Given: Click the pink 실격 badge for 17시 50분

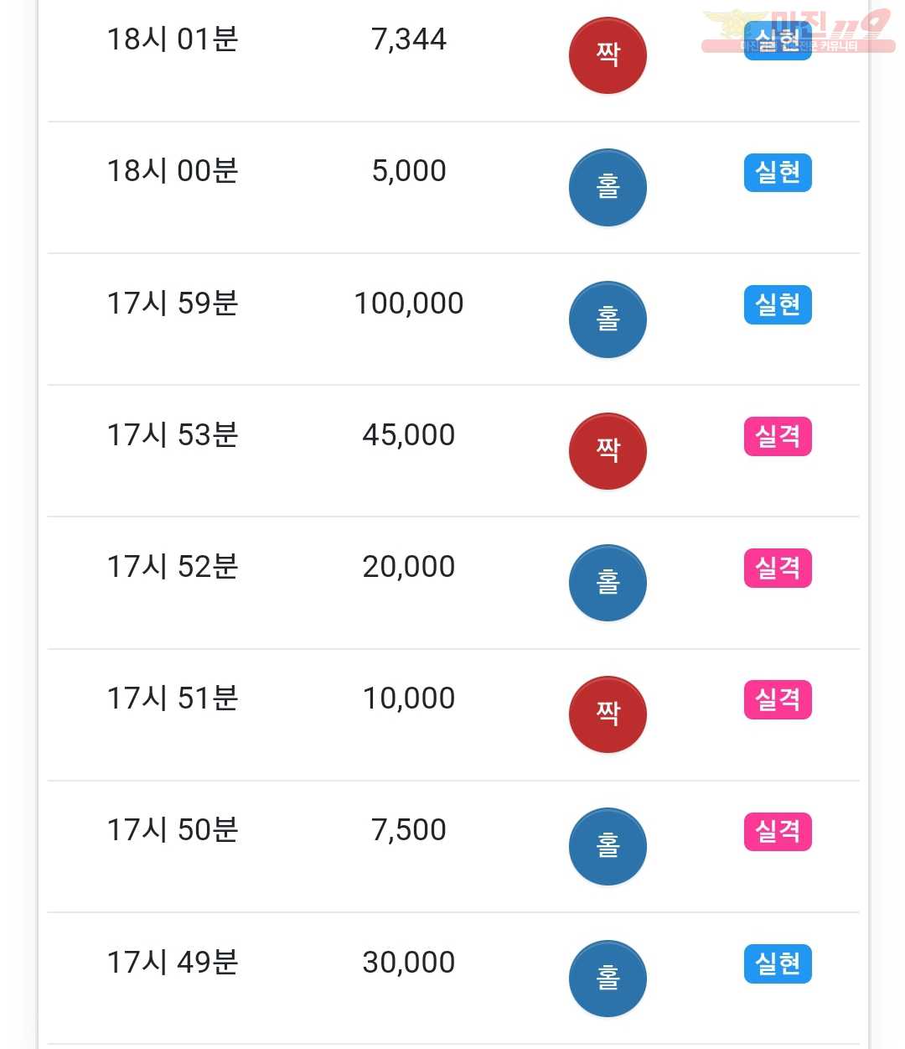Looking at the screenshot, I should click(x=778, y=832).
